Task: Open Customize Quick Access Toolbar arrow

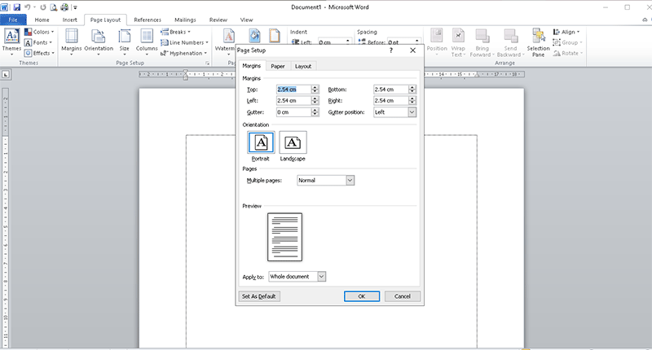Action: [75, 7]
